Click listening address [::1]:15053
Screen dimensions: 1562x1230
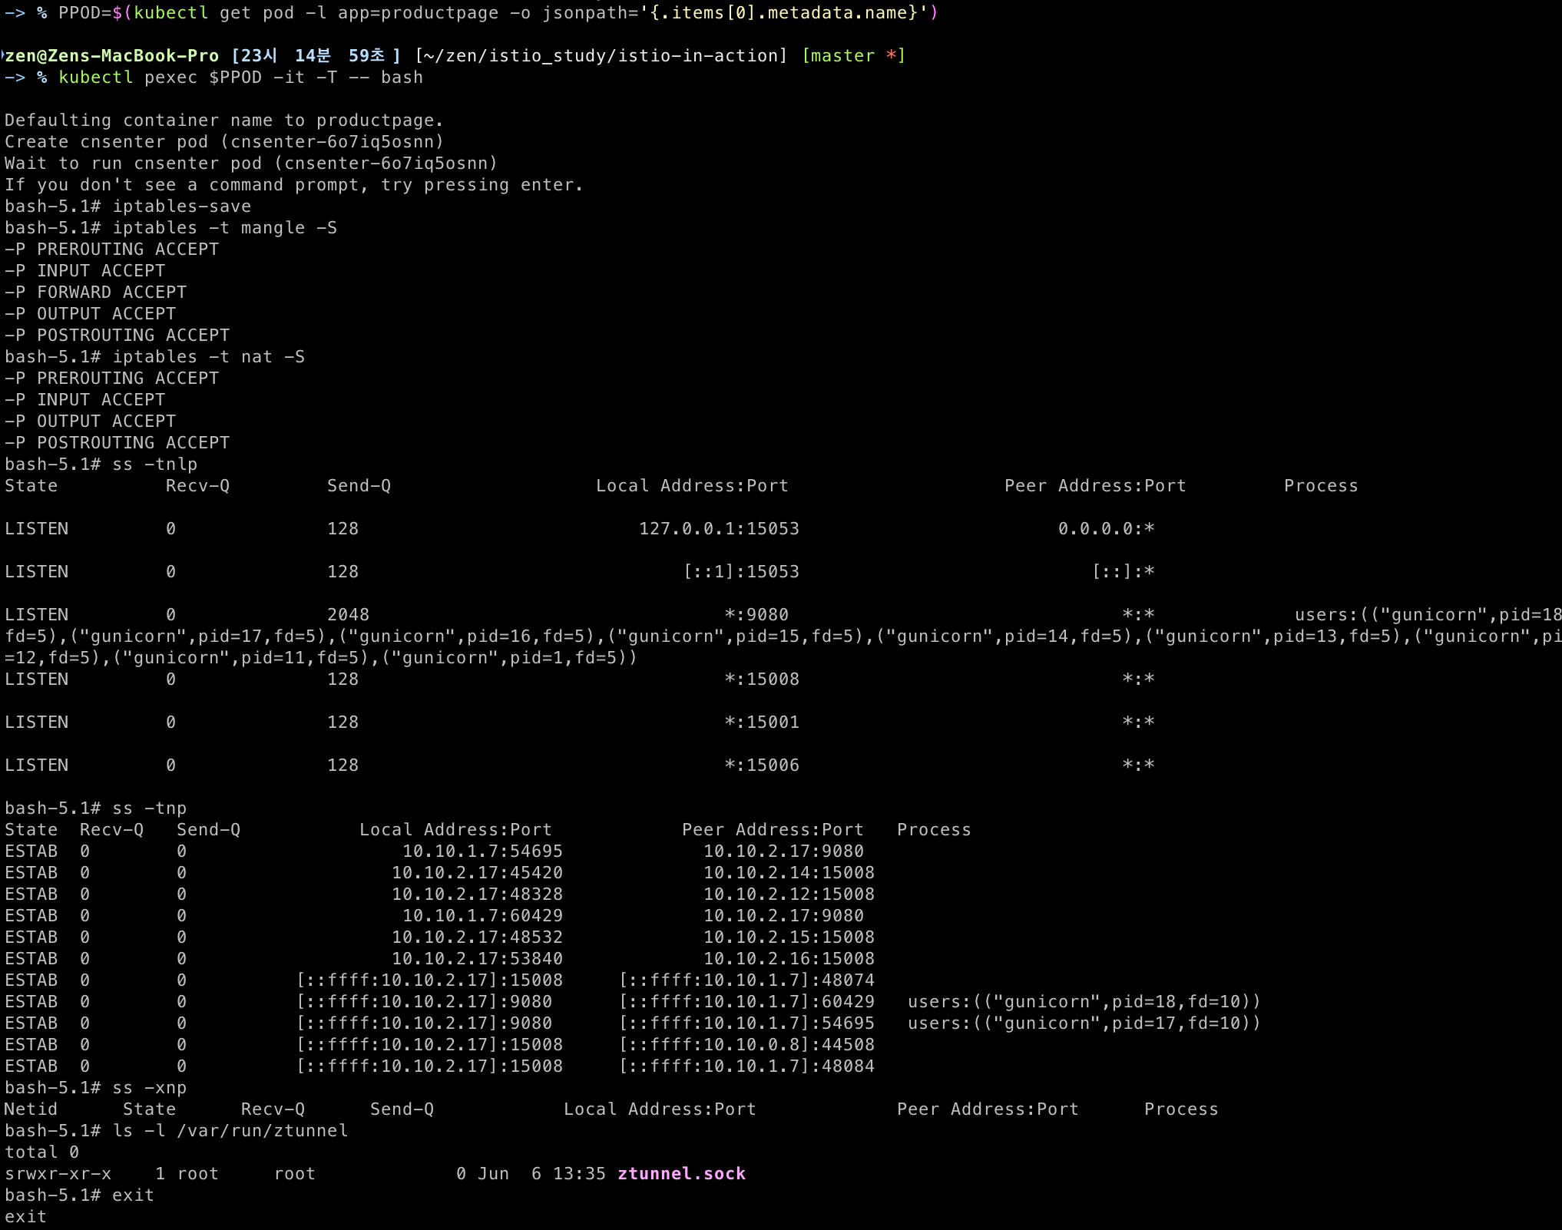(x=741, y=572)
